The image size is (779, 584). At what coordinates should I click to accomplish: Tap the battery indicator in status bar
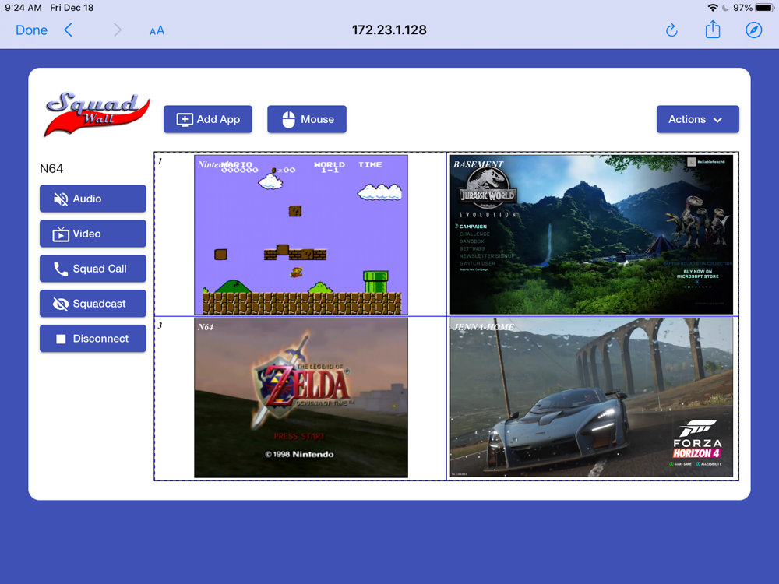pyautogui.click(x=765, y=8)
